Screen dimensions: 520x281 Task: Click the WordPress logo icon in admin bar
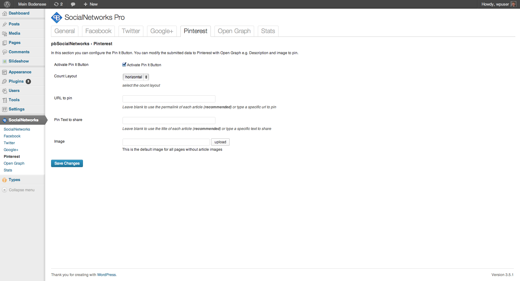tap(7, 4)
